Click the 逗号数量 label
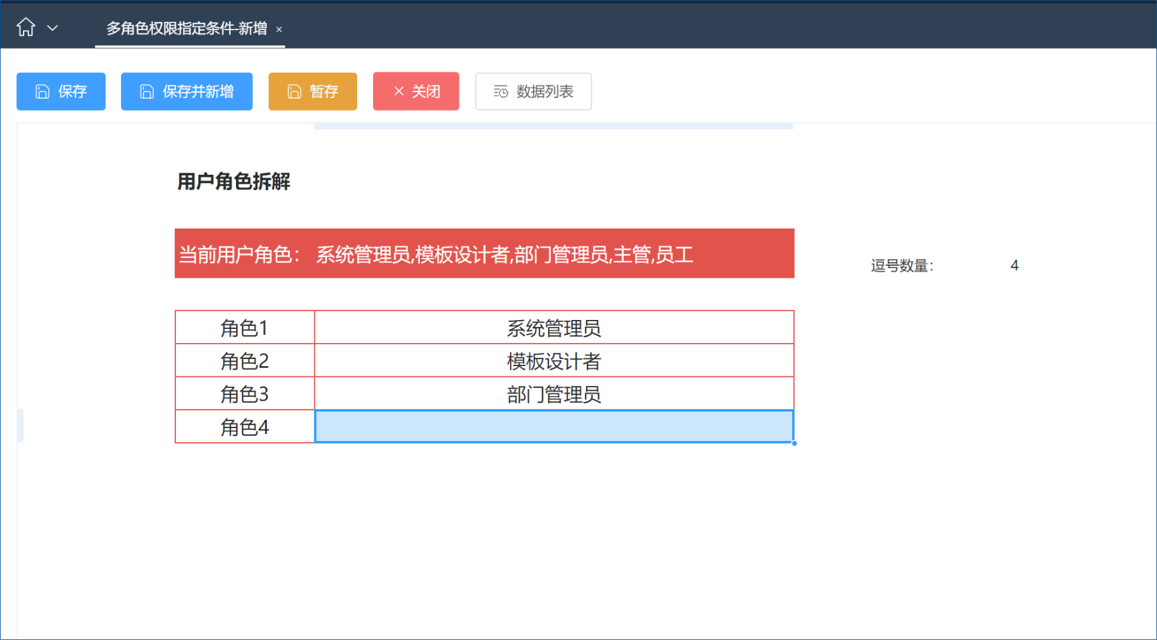 click(x=902, y=266)
